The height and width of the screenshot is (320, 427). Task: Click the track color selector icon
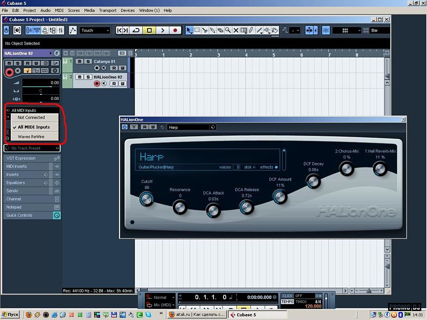point(122,53)
